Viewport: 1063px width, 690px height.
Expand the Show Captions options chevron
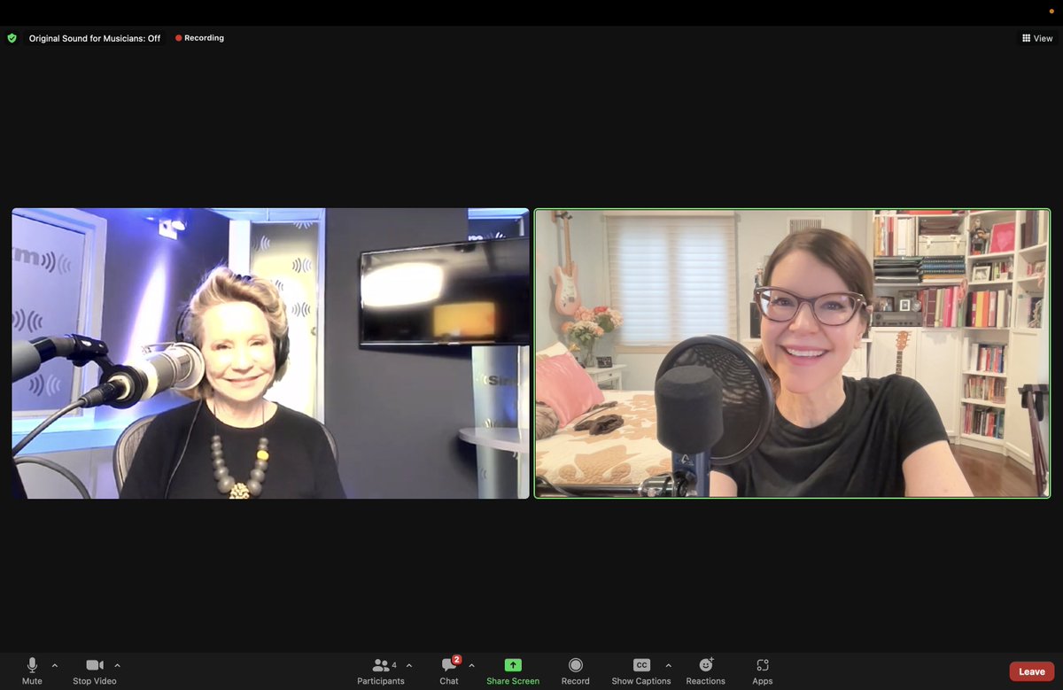[668, 665]
